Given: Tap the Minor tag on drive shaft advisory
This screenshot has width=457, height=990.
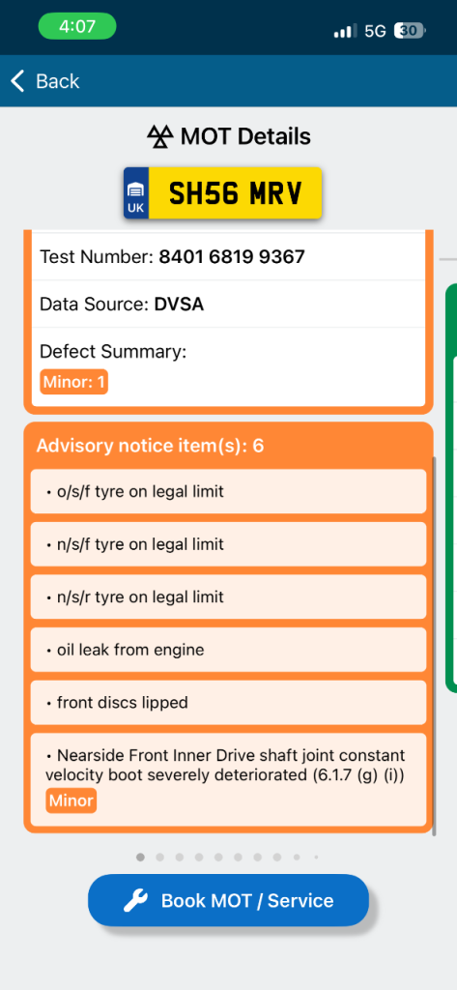Looking at the screenshot, I should 71,801.
